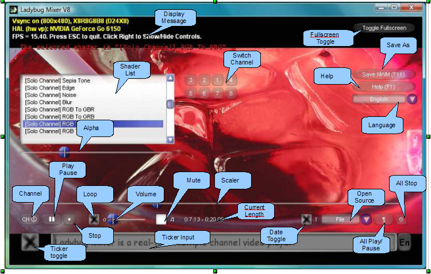
Task: Click the Save NWM (F11) button
Action: coord(383,74)
